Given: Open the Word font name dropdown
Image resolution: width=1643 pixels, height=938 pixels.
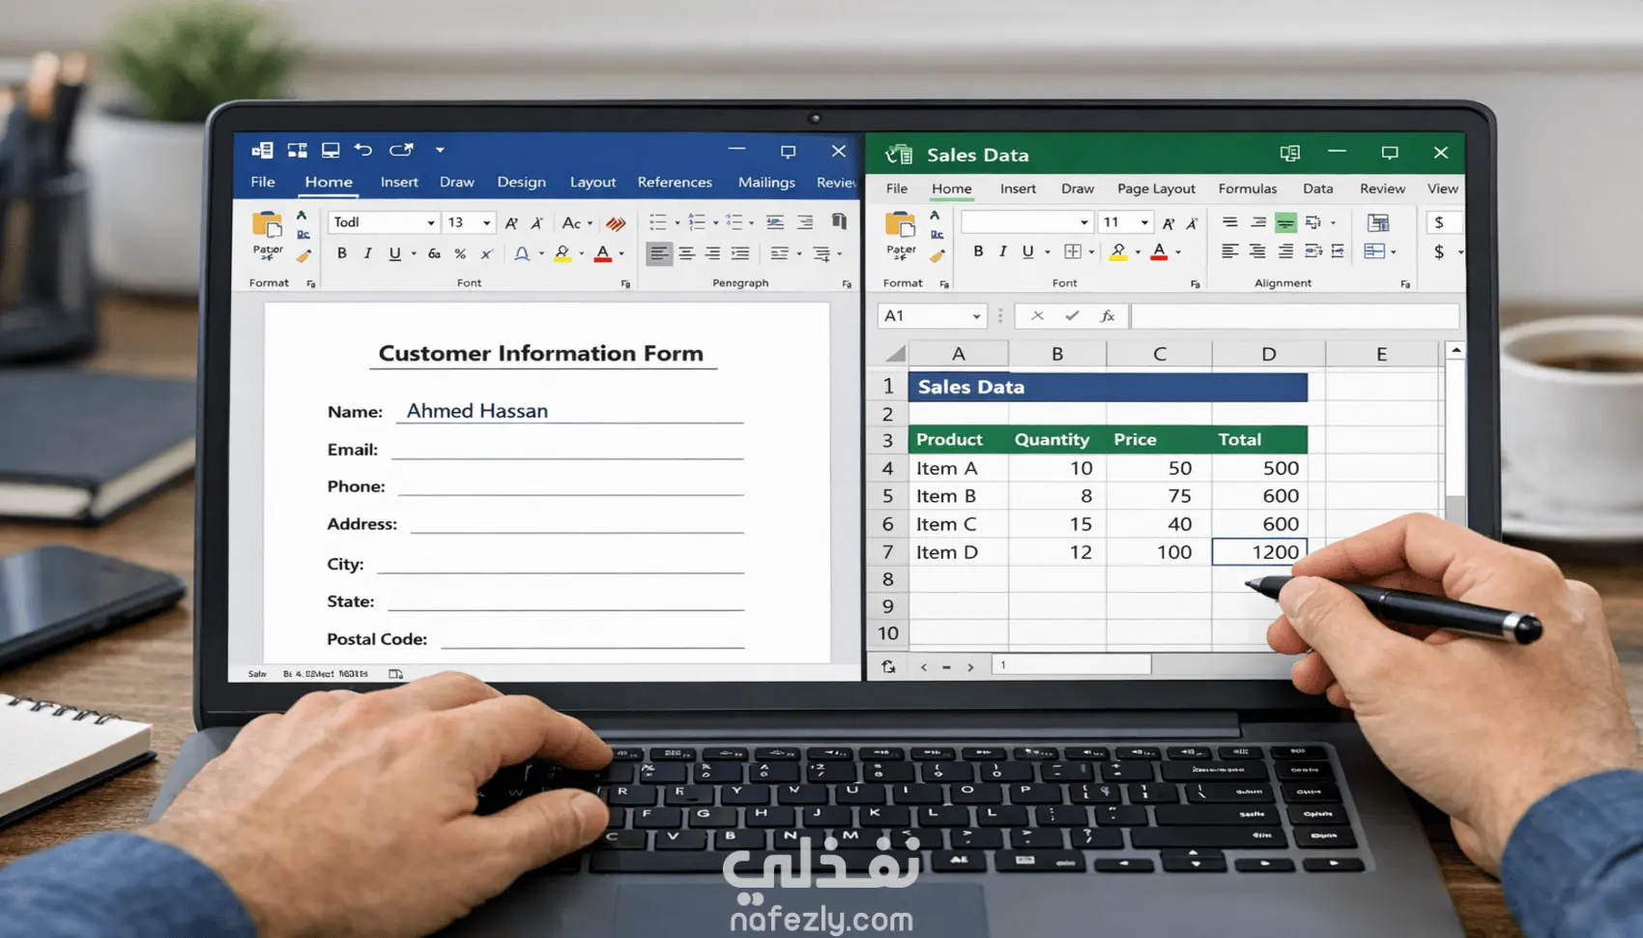Looking at the screenshot, I should point(431,223).
